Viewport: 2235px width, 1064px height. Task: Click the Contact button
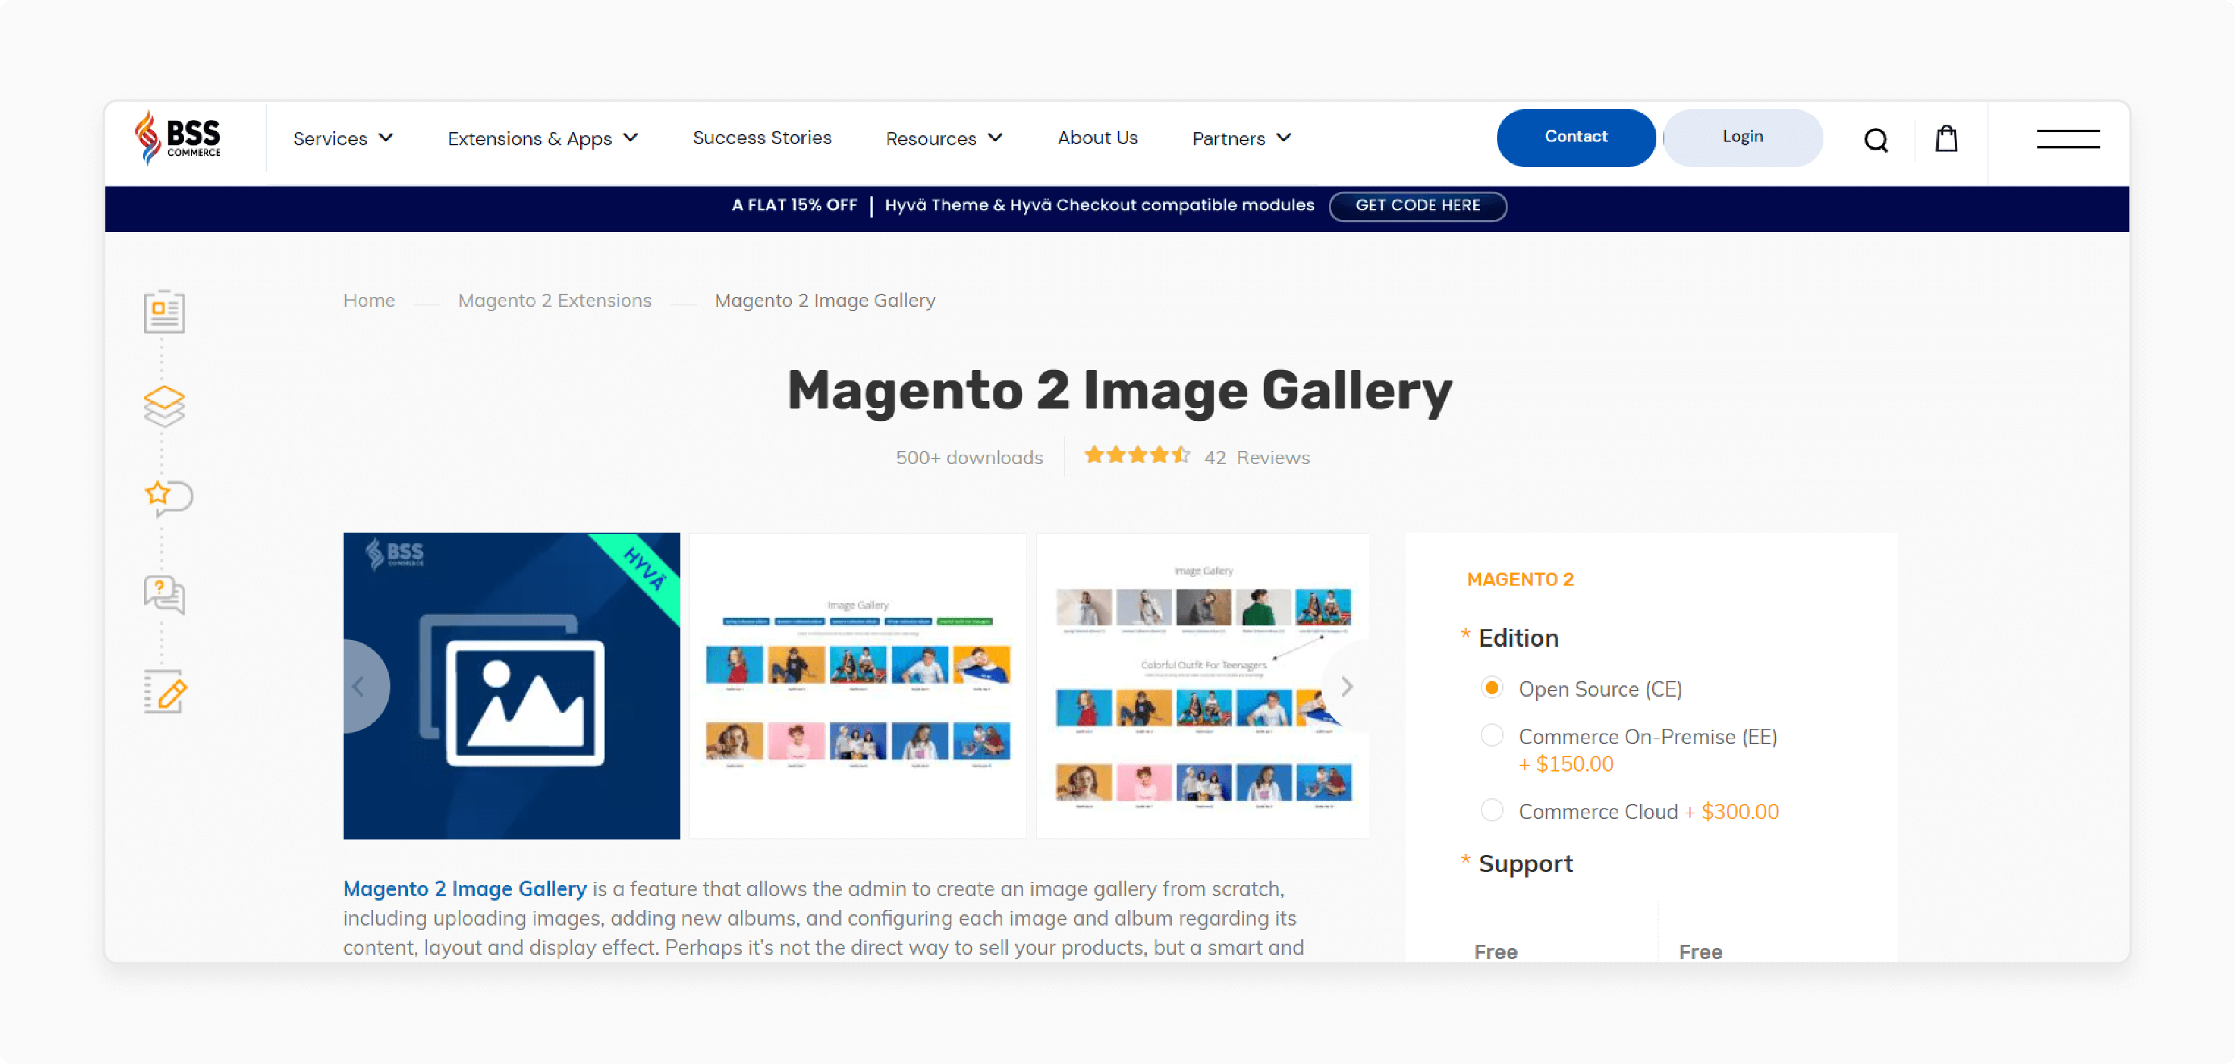point(1576,137)
